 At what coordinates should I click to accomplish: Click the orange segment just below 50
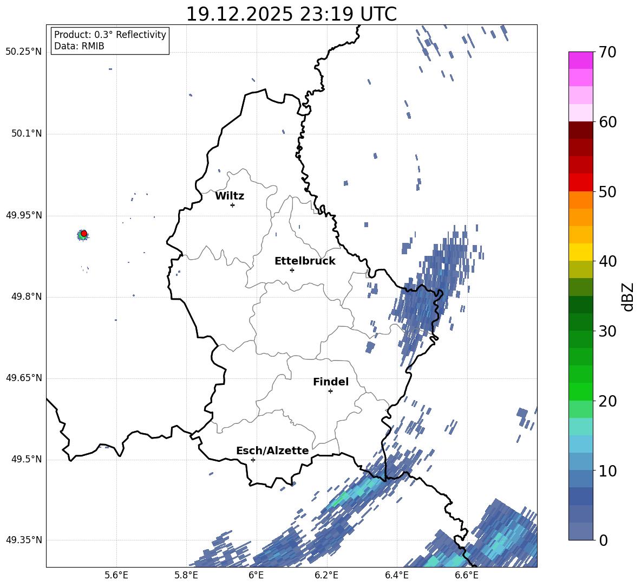[x=580, y=200]
